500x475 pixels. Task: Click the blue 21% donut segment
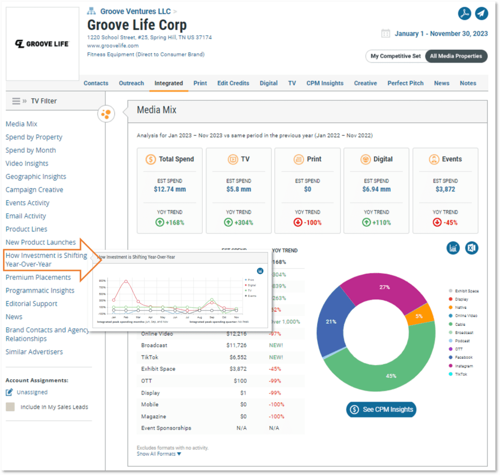(332, 322)
